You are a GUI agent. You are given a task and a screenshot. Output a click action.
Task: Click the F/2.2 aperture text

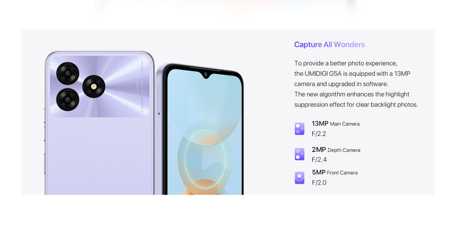319,134
